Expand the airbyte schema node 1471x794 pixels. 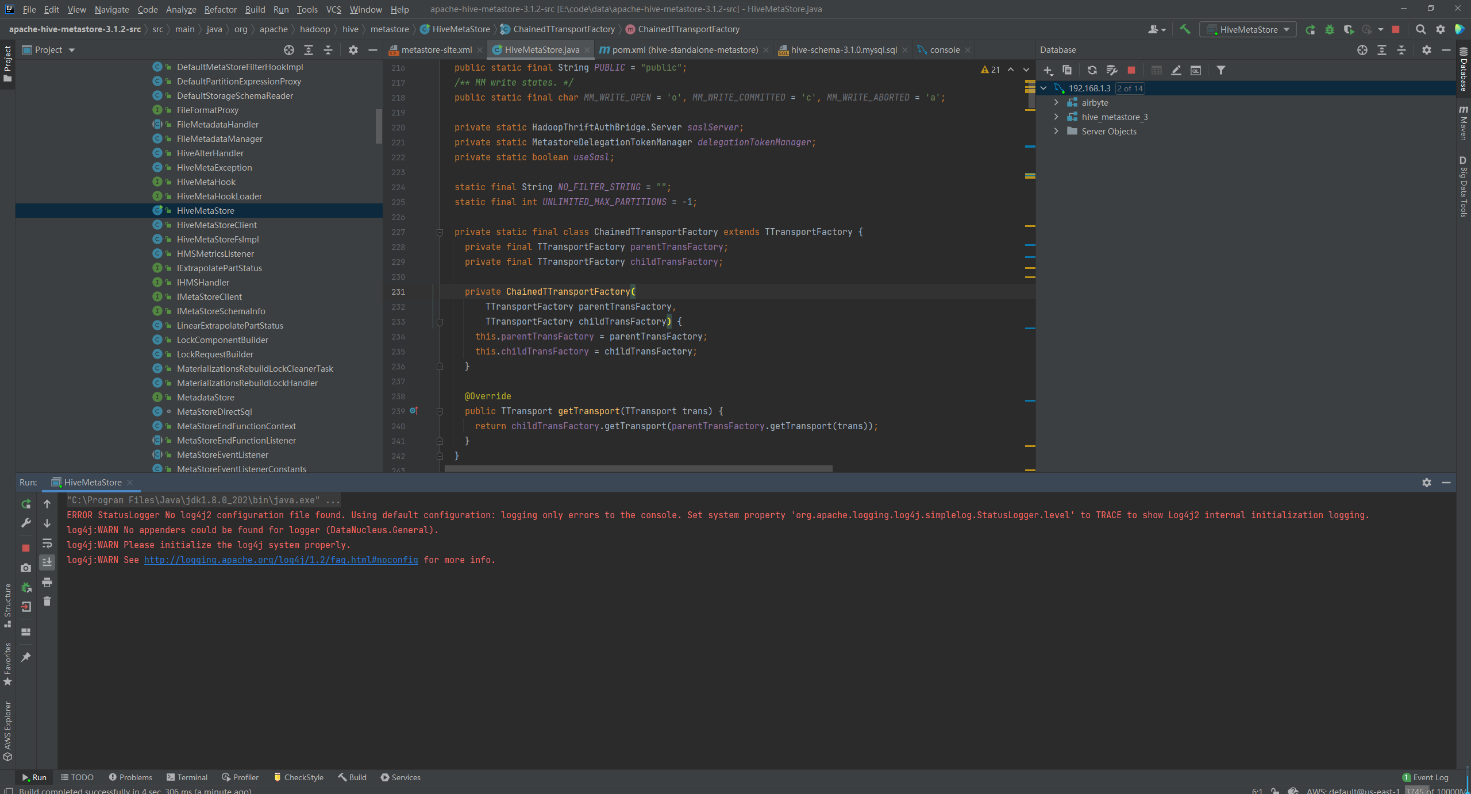point(1056,102)
